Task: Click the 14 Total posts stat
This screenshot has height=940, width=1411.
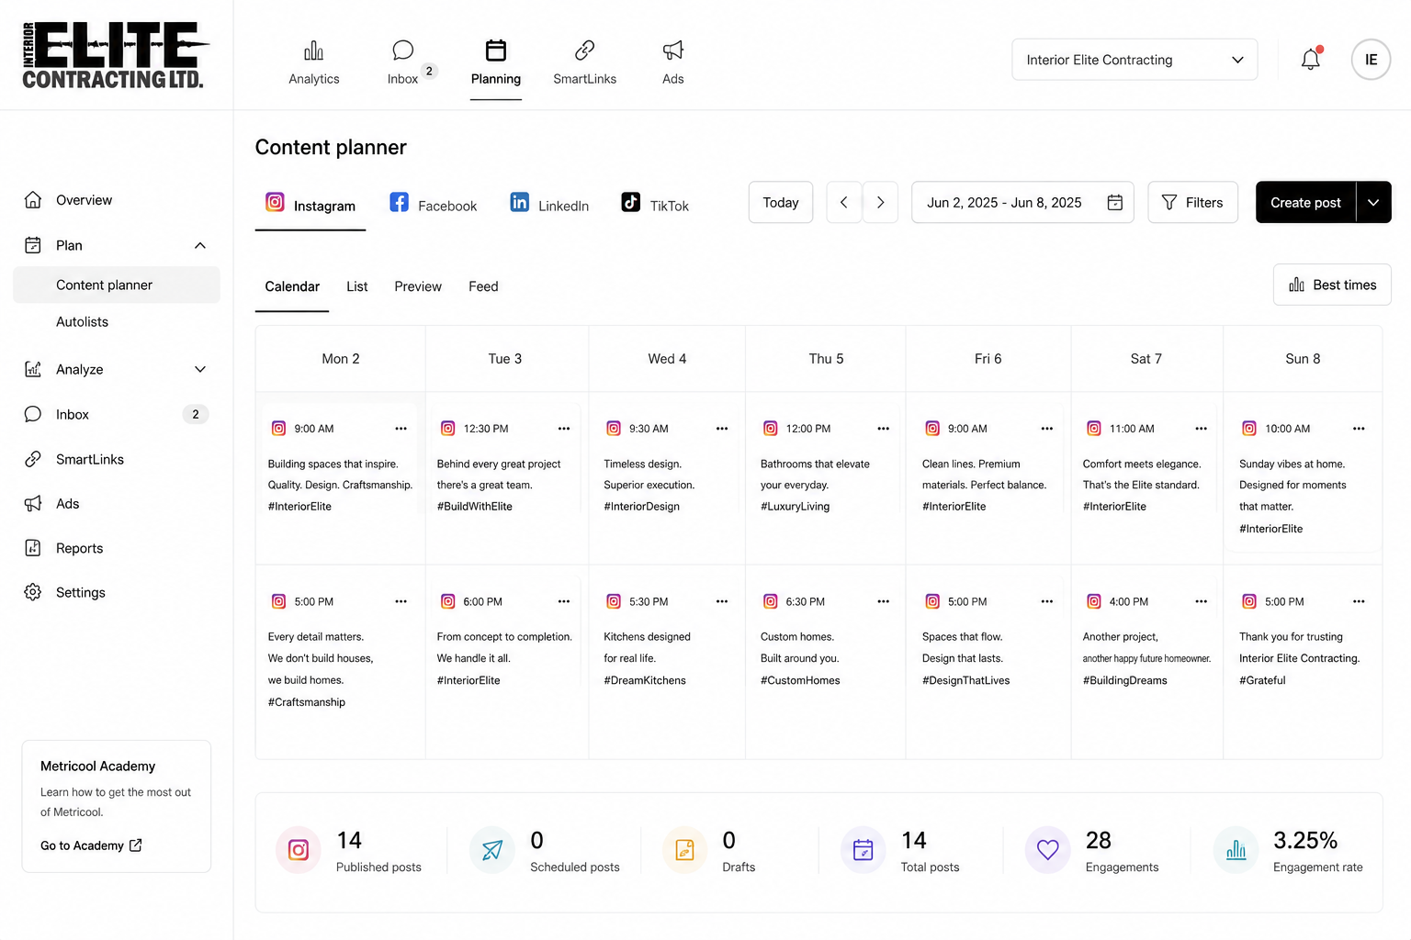Action: (x=900, y=851)
